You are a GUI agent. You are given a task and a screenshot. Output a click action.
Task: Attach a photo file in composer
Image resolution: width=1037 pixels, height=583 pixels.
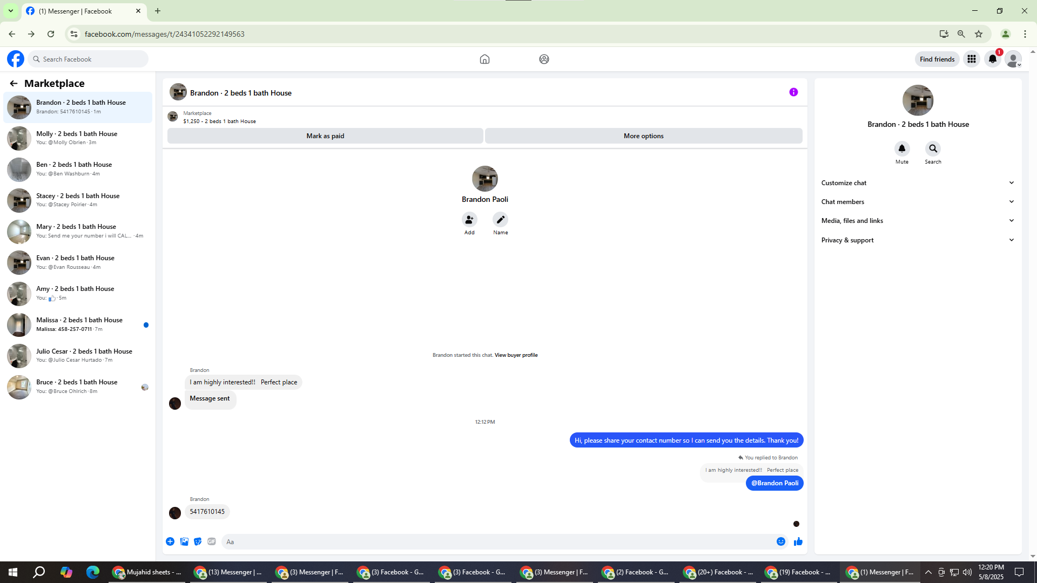tap(184, 541)
